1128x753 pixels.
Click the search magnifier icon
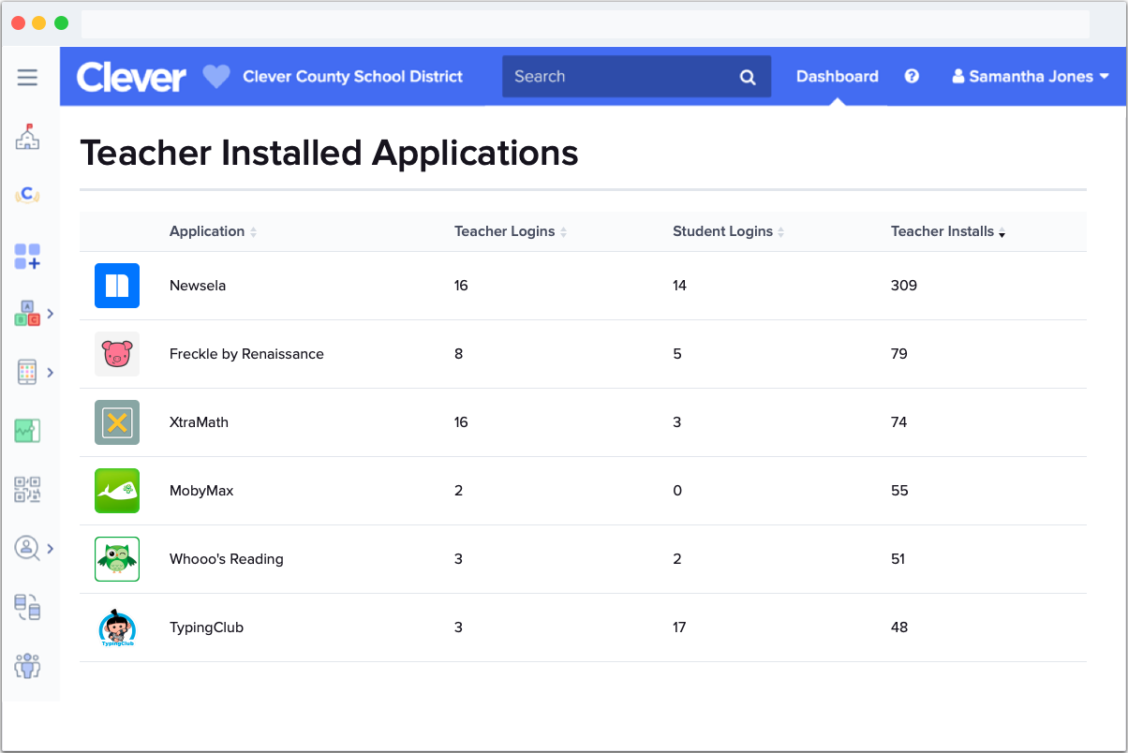[x=748, y=78]
